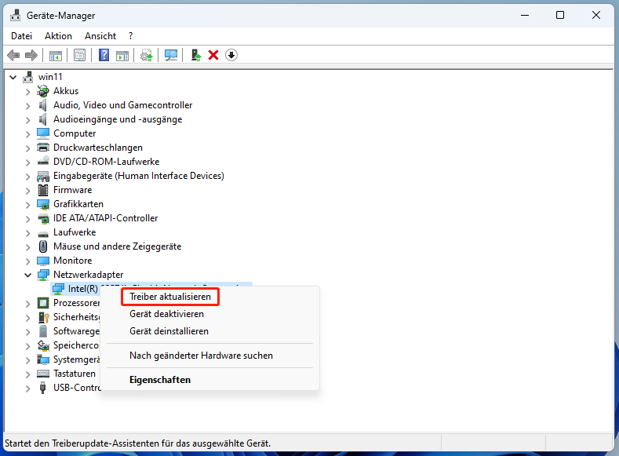The width and height of the screenshot is (619, 456).
Task: Select Mäuse und andere Zeigegeräte
Action: [x=117, y=246]
